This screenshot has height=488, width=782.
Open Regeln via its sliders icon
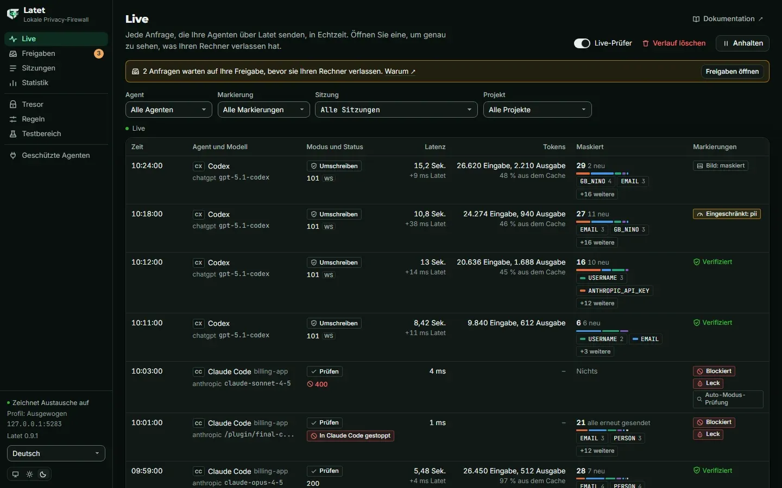(x=13, y=119)
